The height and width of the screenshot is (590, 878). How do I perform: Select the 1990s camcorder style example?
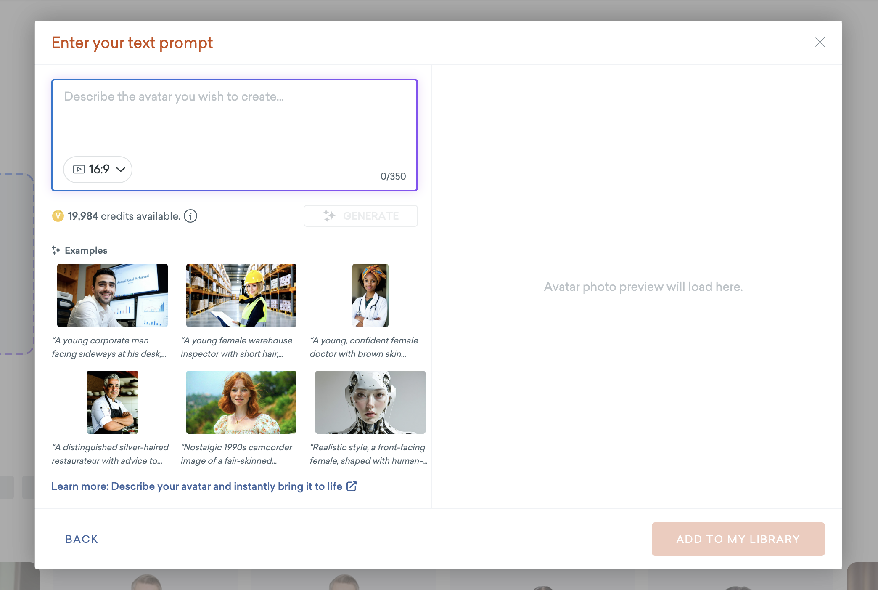point(241,402)
